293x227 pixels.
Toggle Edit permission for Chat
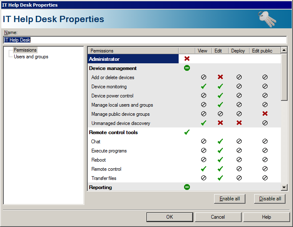[x=220, y=142]
